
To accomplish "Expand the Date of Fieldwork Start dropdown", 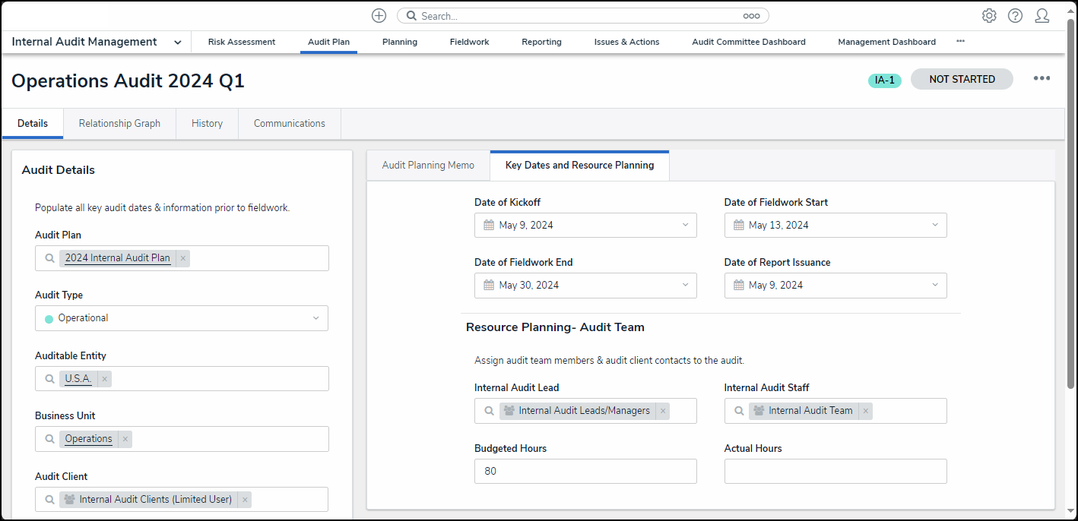I will pos(934,226).
